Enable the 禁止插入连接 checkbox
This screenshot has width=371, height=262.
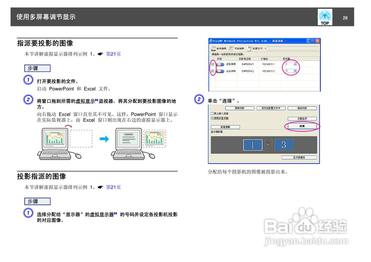point(212,113)
